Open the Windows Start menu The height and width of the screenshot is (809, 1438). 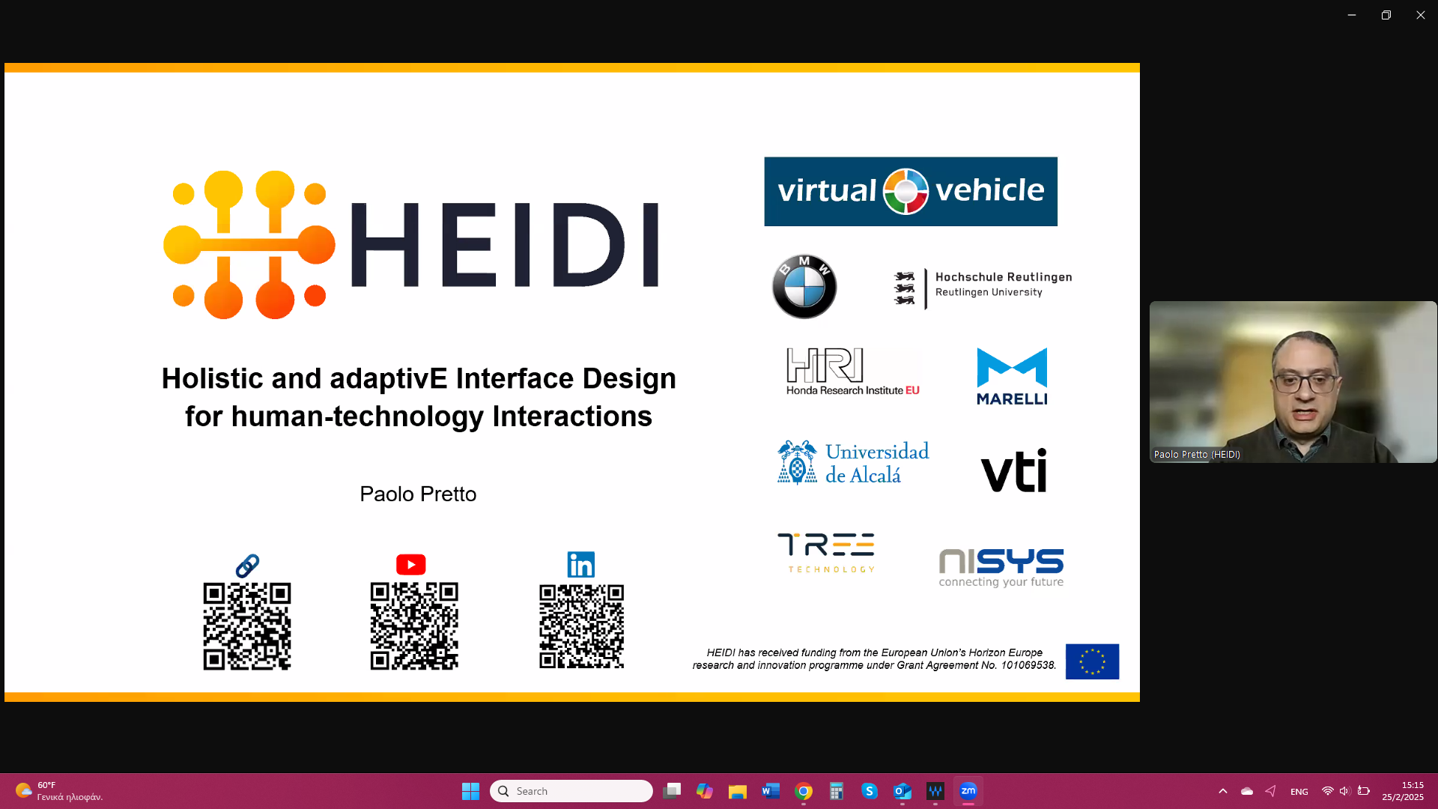[x=470, y=791]
